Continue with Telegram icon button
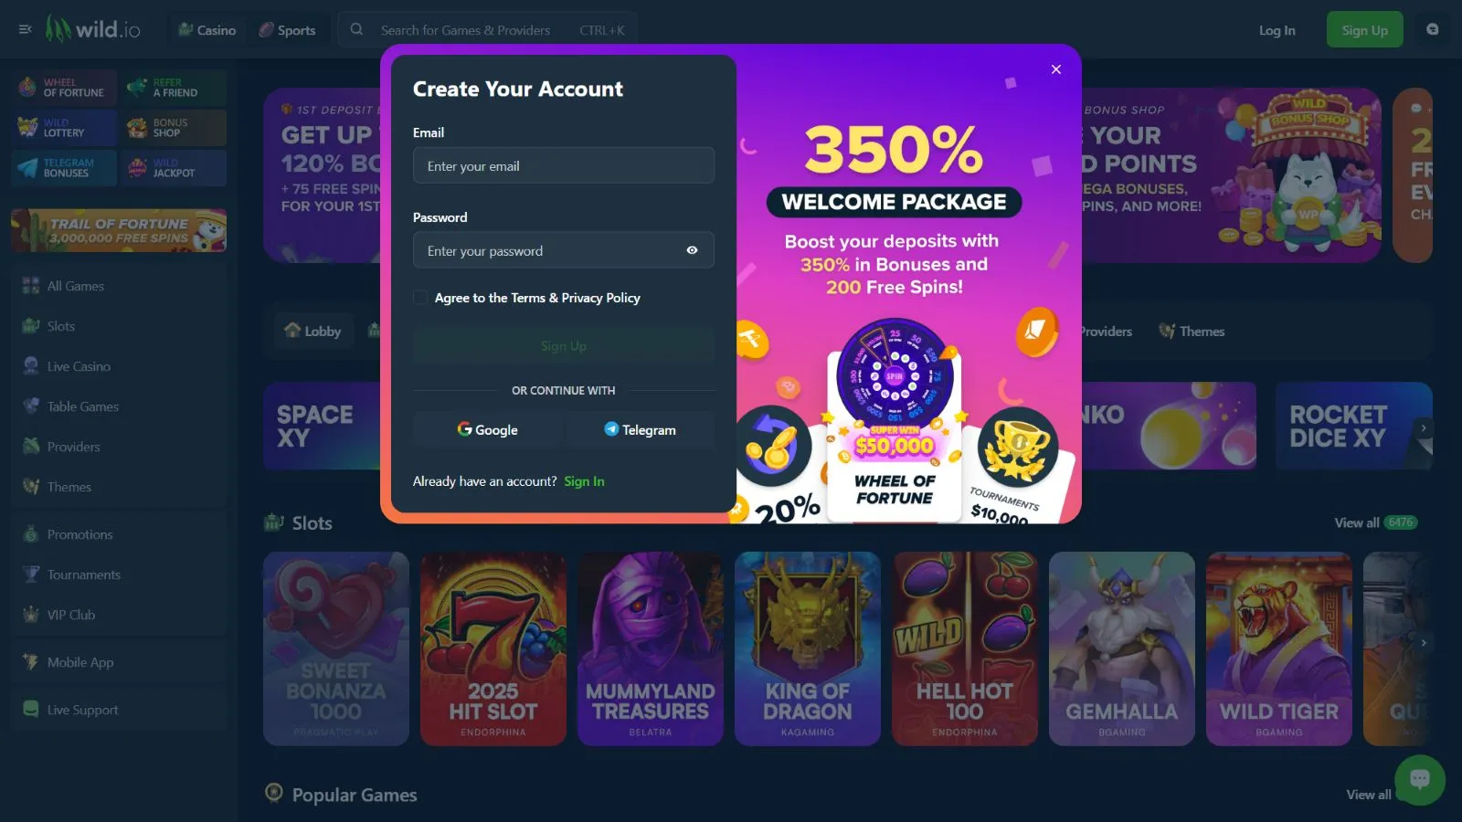 pyautogui.click(x=640, y=429)
